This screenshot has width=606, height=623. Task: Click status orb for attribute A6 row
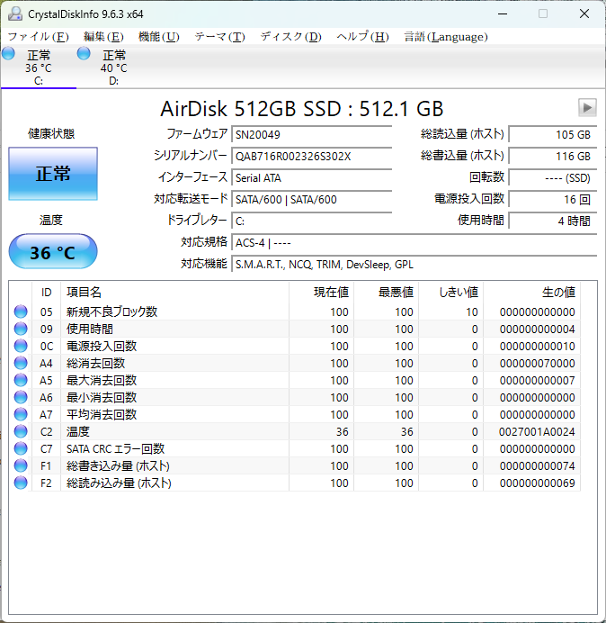[21, 397]
